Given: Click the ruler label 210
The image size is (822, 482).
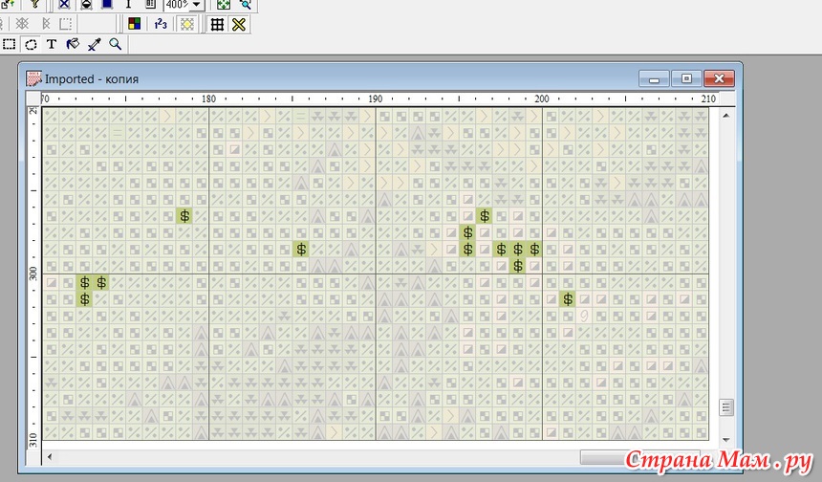Looking at the screenshot, I should (709, 99).
